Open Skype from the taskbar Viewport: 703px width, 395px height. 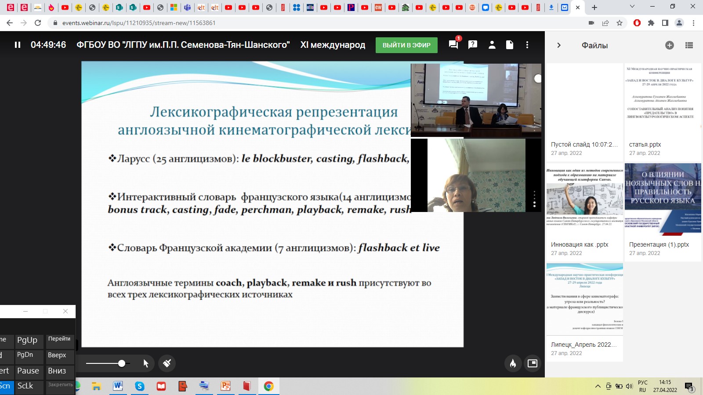click(140, 386)
